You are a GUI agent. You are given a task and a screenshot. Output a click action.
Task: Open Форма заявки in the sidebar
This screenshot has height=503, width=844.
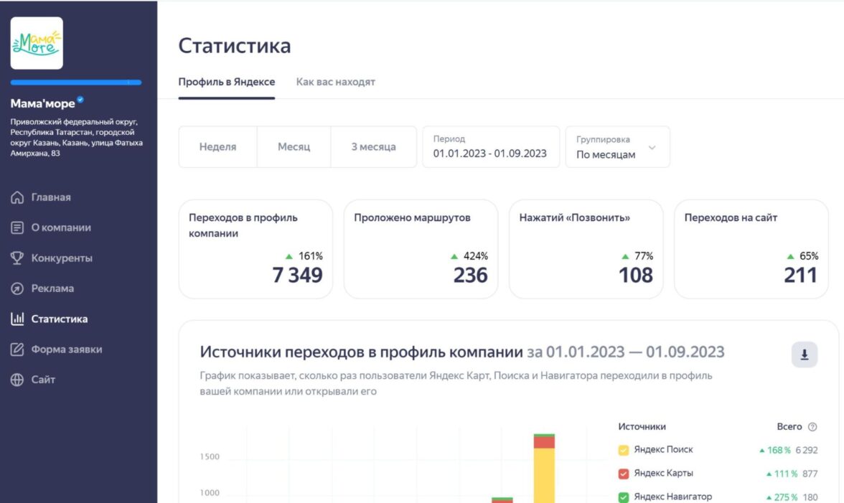(67, 349)
